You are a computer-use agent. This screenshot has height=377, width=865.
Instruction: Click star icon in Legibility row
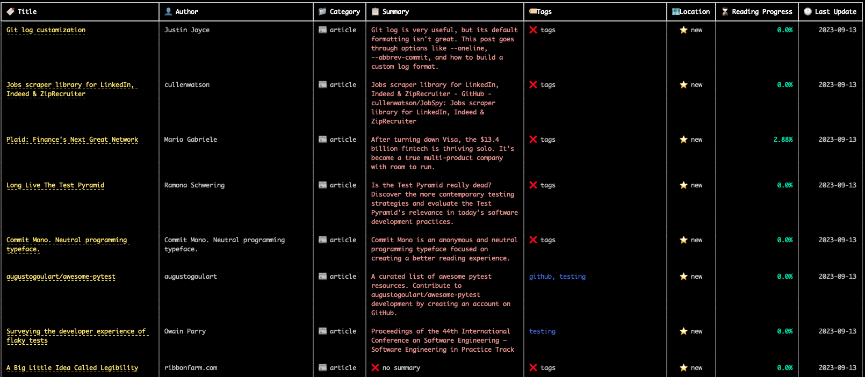(683, 368)
